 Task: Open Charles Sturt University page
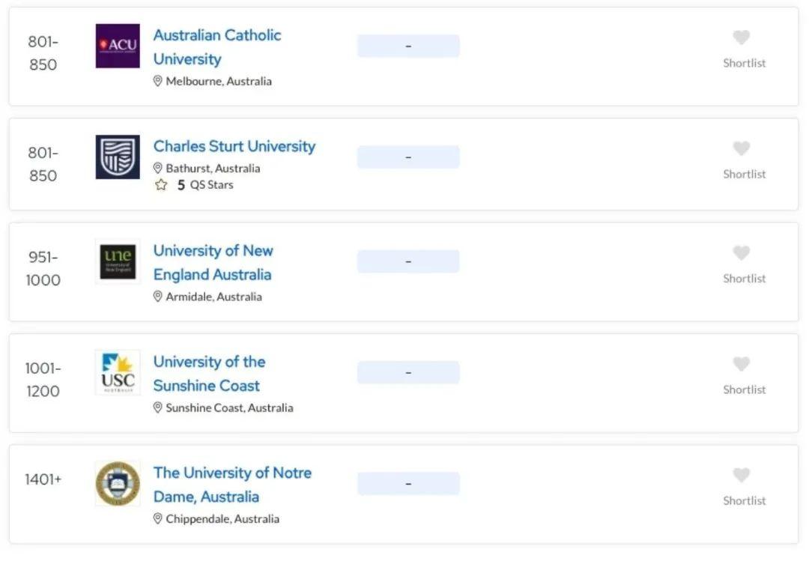coord(234,147)
